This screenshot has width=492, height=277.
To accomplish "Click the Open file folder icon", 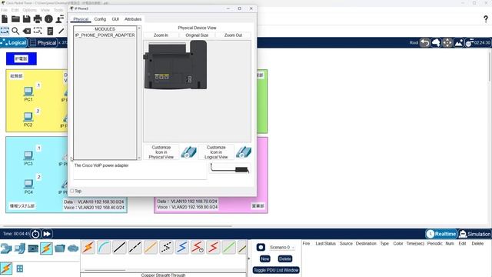I will (15, 19).
